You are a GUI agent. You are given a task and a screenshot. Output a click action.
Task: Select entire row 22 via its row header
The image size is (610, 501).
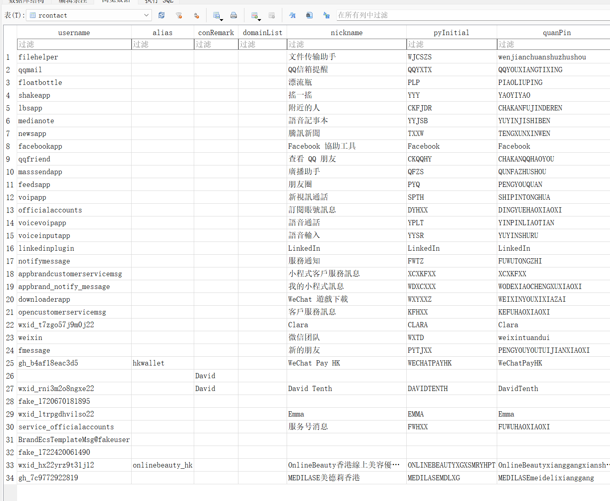(10, 325)
